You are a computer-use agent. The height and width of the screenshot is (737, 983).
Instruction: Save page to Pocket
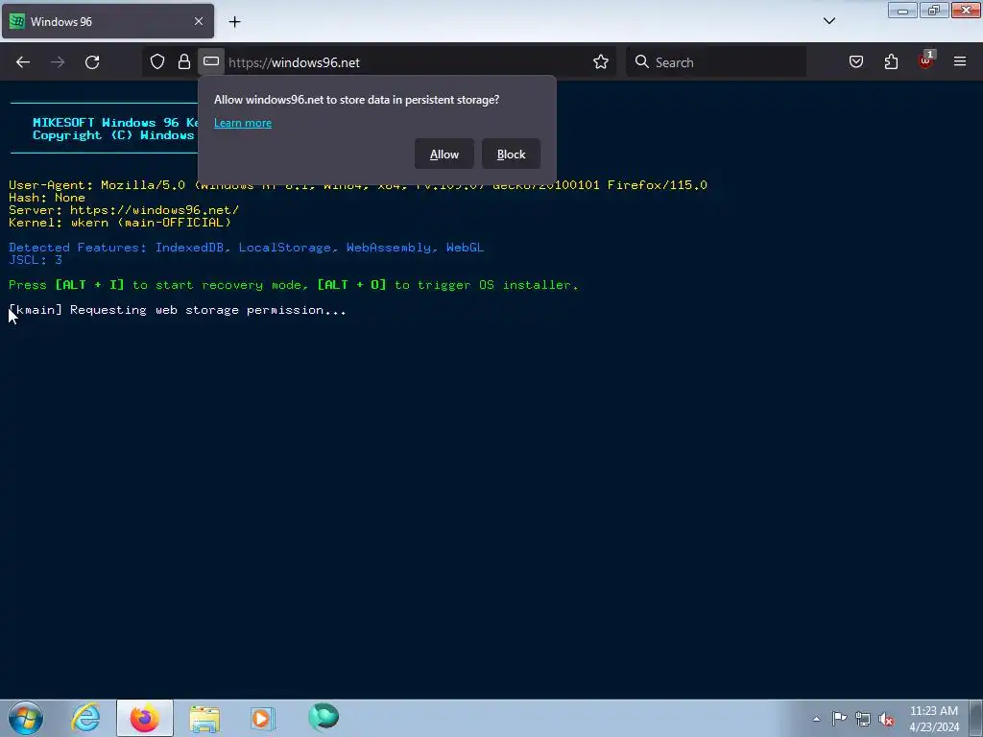click(856, 62)
